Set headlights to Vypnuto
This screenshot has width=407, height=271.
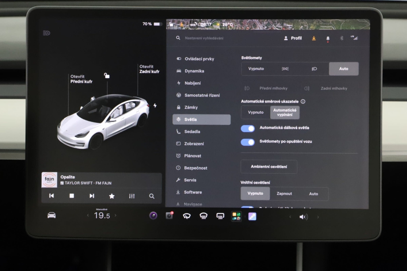pyautogui.click(x=256, y=69)
